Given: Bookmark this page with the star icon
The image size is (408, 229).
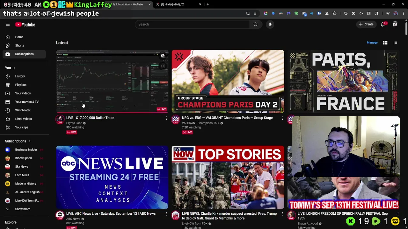Looking at the screenshot, I should (x=255, y=13).
